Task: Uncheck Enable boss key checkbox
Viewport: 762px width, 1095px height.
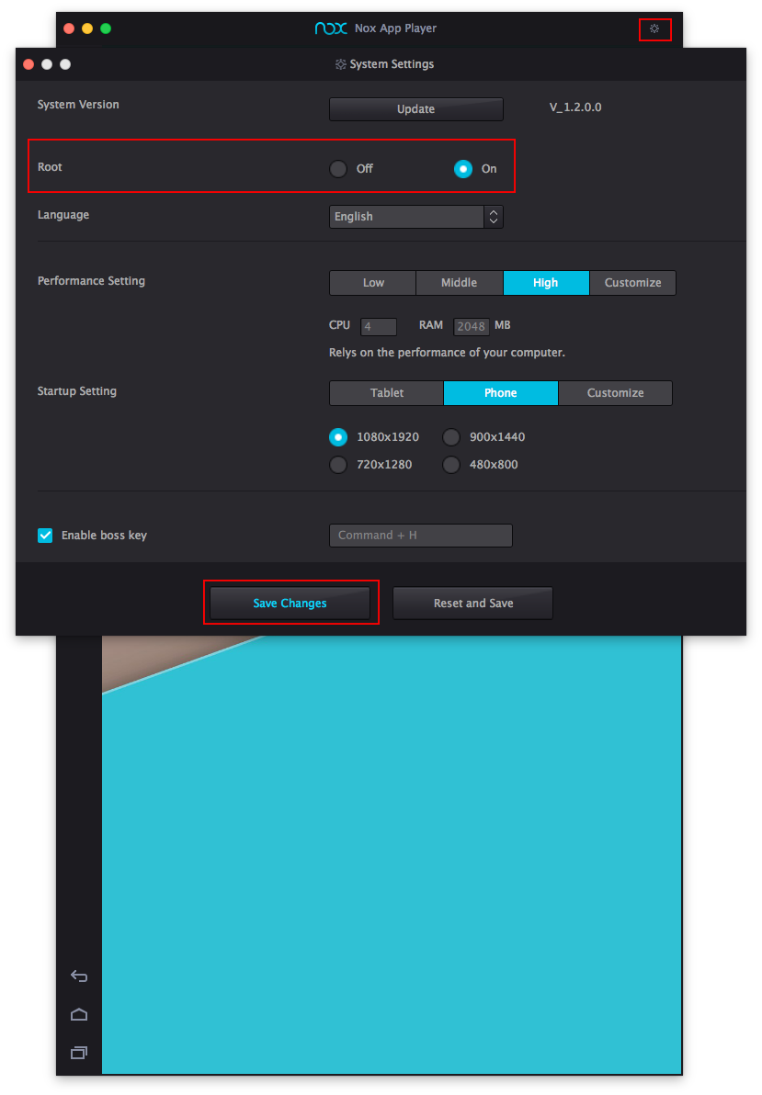Action: 45,536
